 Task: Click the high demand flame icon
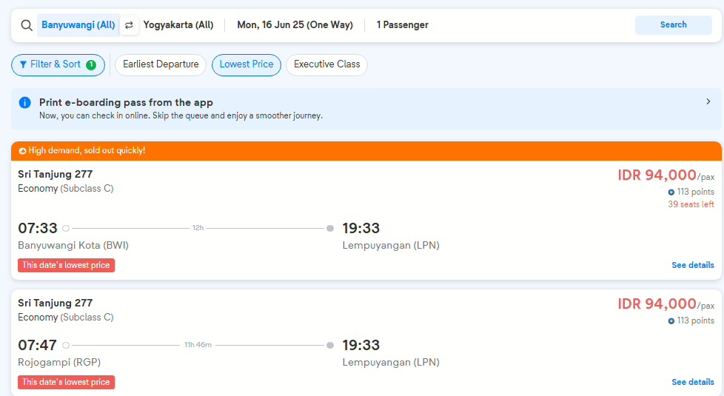[x=22, y=150]
